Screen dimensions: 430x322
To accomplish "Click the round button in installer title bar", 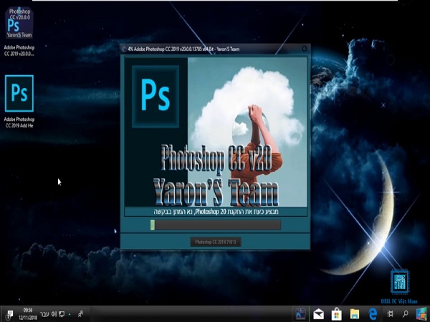I will [305, 49].
